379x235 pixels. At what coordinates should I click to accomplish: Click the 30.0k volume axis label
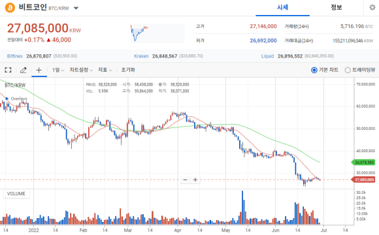click(361, 193)
